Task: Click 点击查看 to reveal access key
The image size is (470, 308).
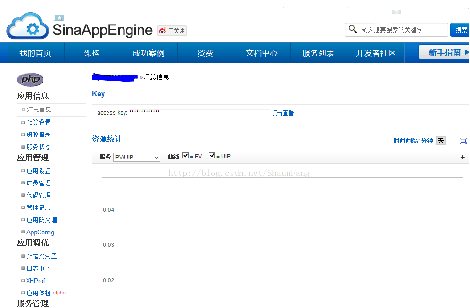Action: (282, 113)
